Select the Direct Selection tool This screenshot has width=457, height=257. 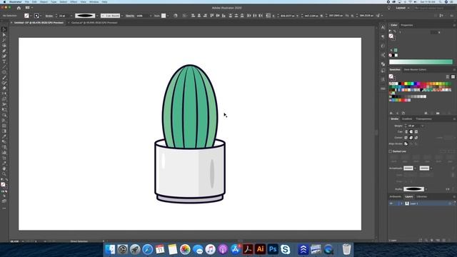click(x=4, y=35)
